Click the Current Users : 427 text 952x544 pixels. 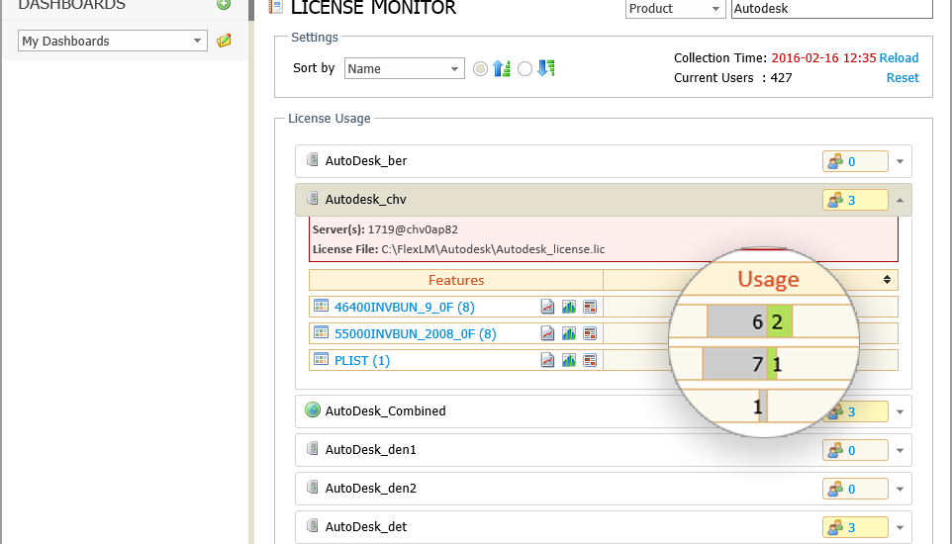(x=733, y=78)
